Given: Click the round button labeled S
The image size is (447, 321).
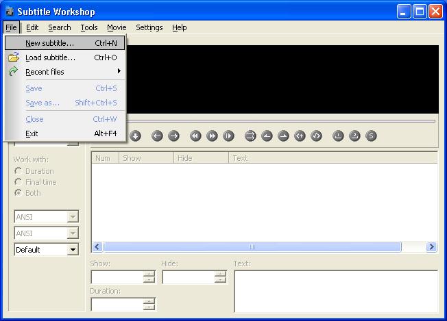Looking at the screenshot, I should [371, 136].
